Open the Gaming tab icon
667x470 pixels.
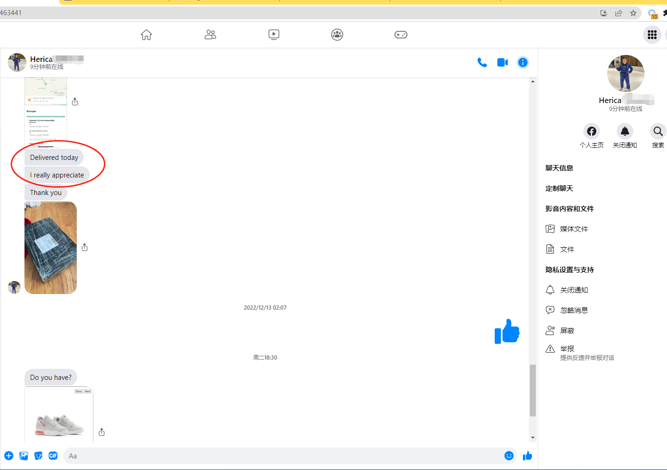(400, 35)
